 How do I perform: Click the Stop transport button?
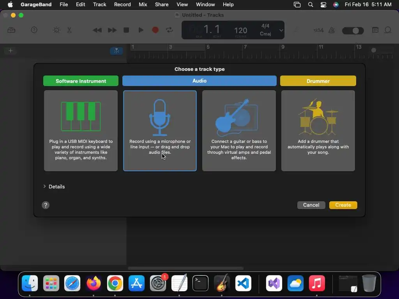126,30
